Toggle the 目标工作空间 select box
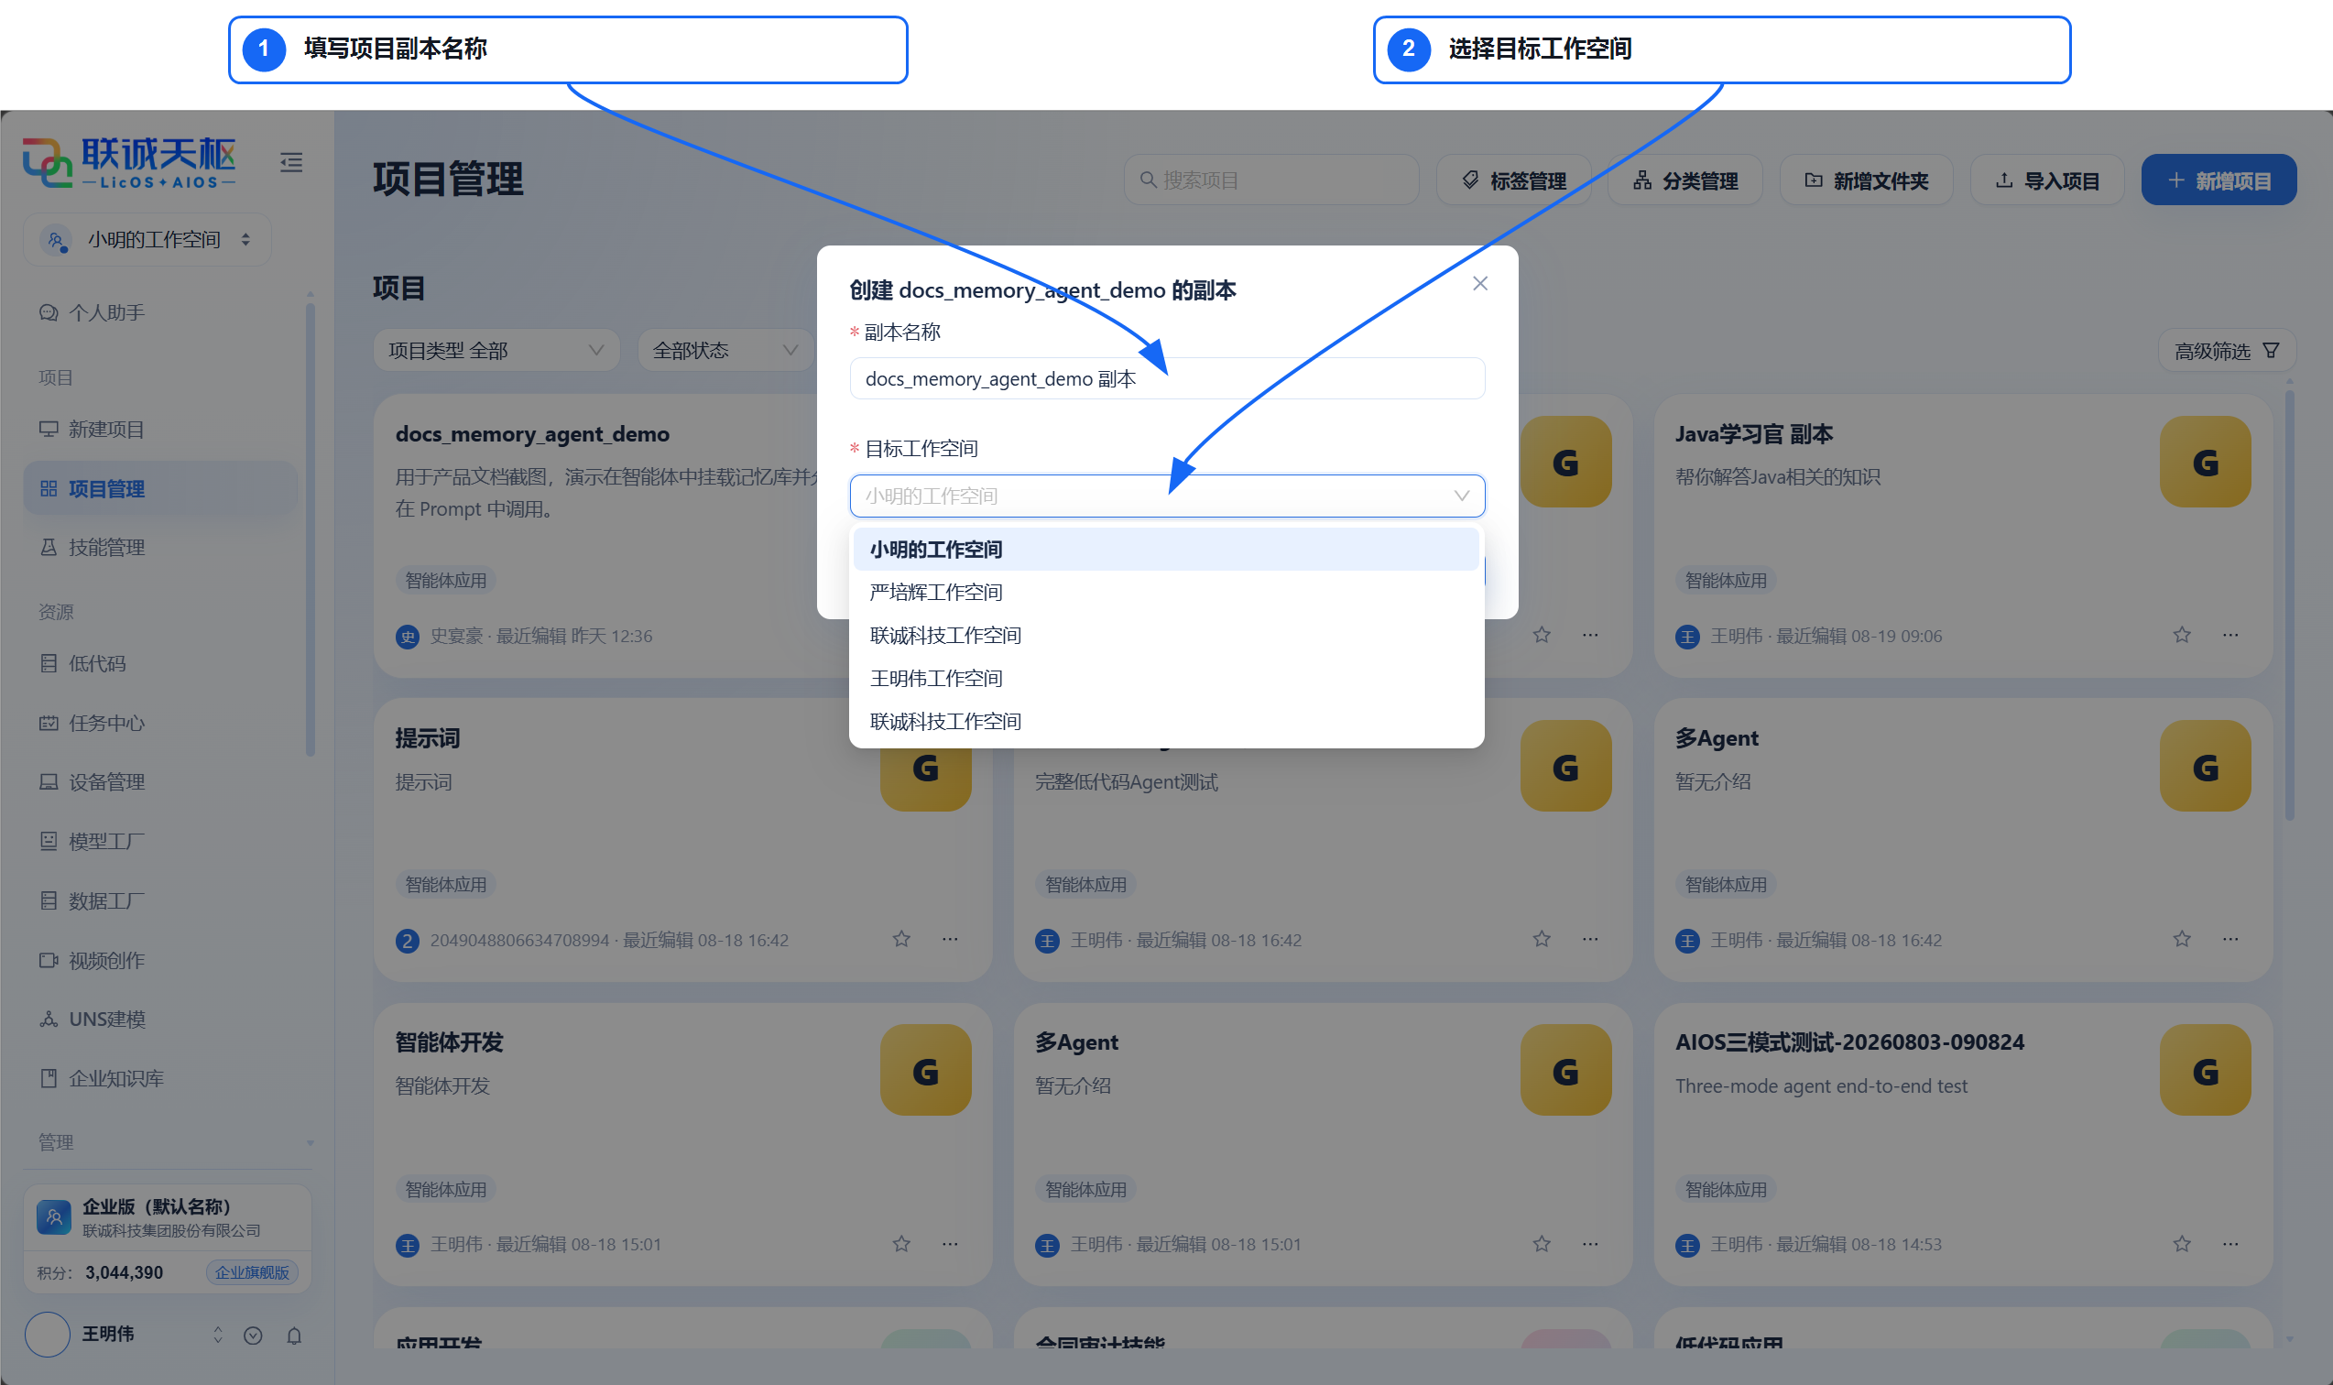Screen dimensions: 2333x1385 [1167, 496]
